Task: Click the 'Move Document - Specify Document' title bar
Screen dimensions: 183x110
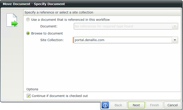Action: pyautogui.click(x=91, y=4)
